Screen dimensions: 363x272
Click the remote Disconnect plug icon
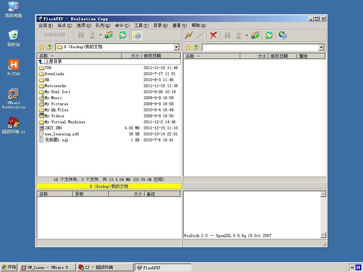point(200,35)
